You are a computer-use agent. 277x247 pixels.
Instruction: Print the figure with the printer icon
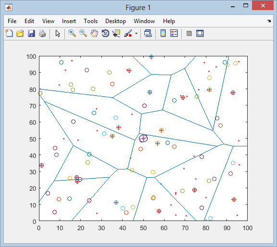pos(42,33)
